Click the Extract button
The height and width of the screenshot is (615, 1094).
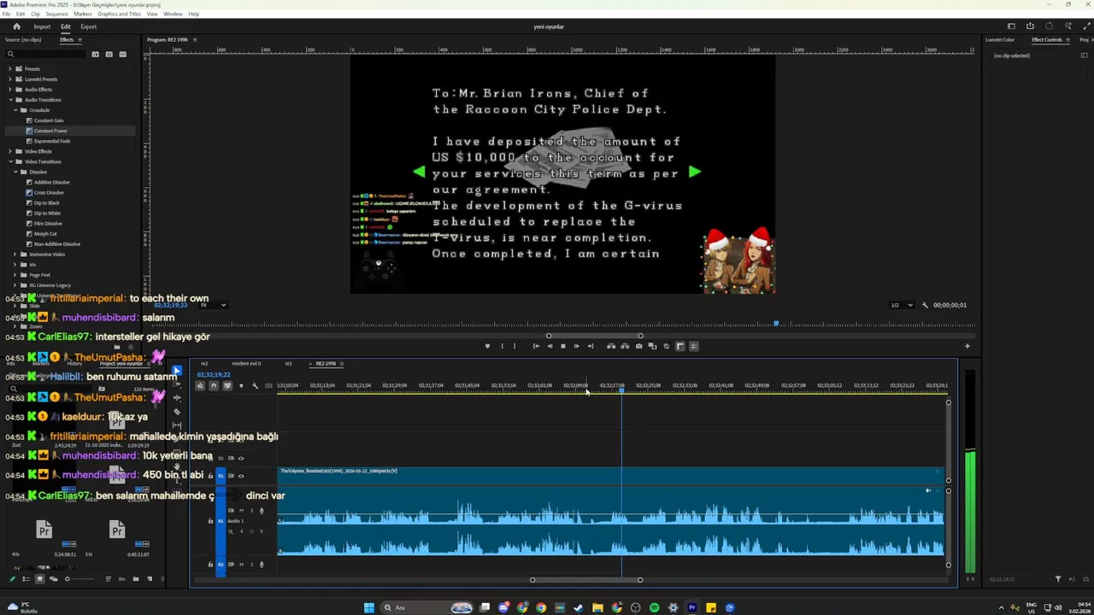pyautogui.click(x=625, y=346)
